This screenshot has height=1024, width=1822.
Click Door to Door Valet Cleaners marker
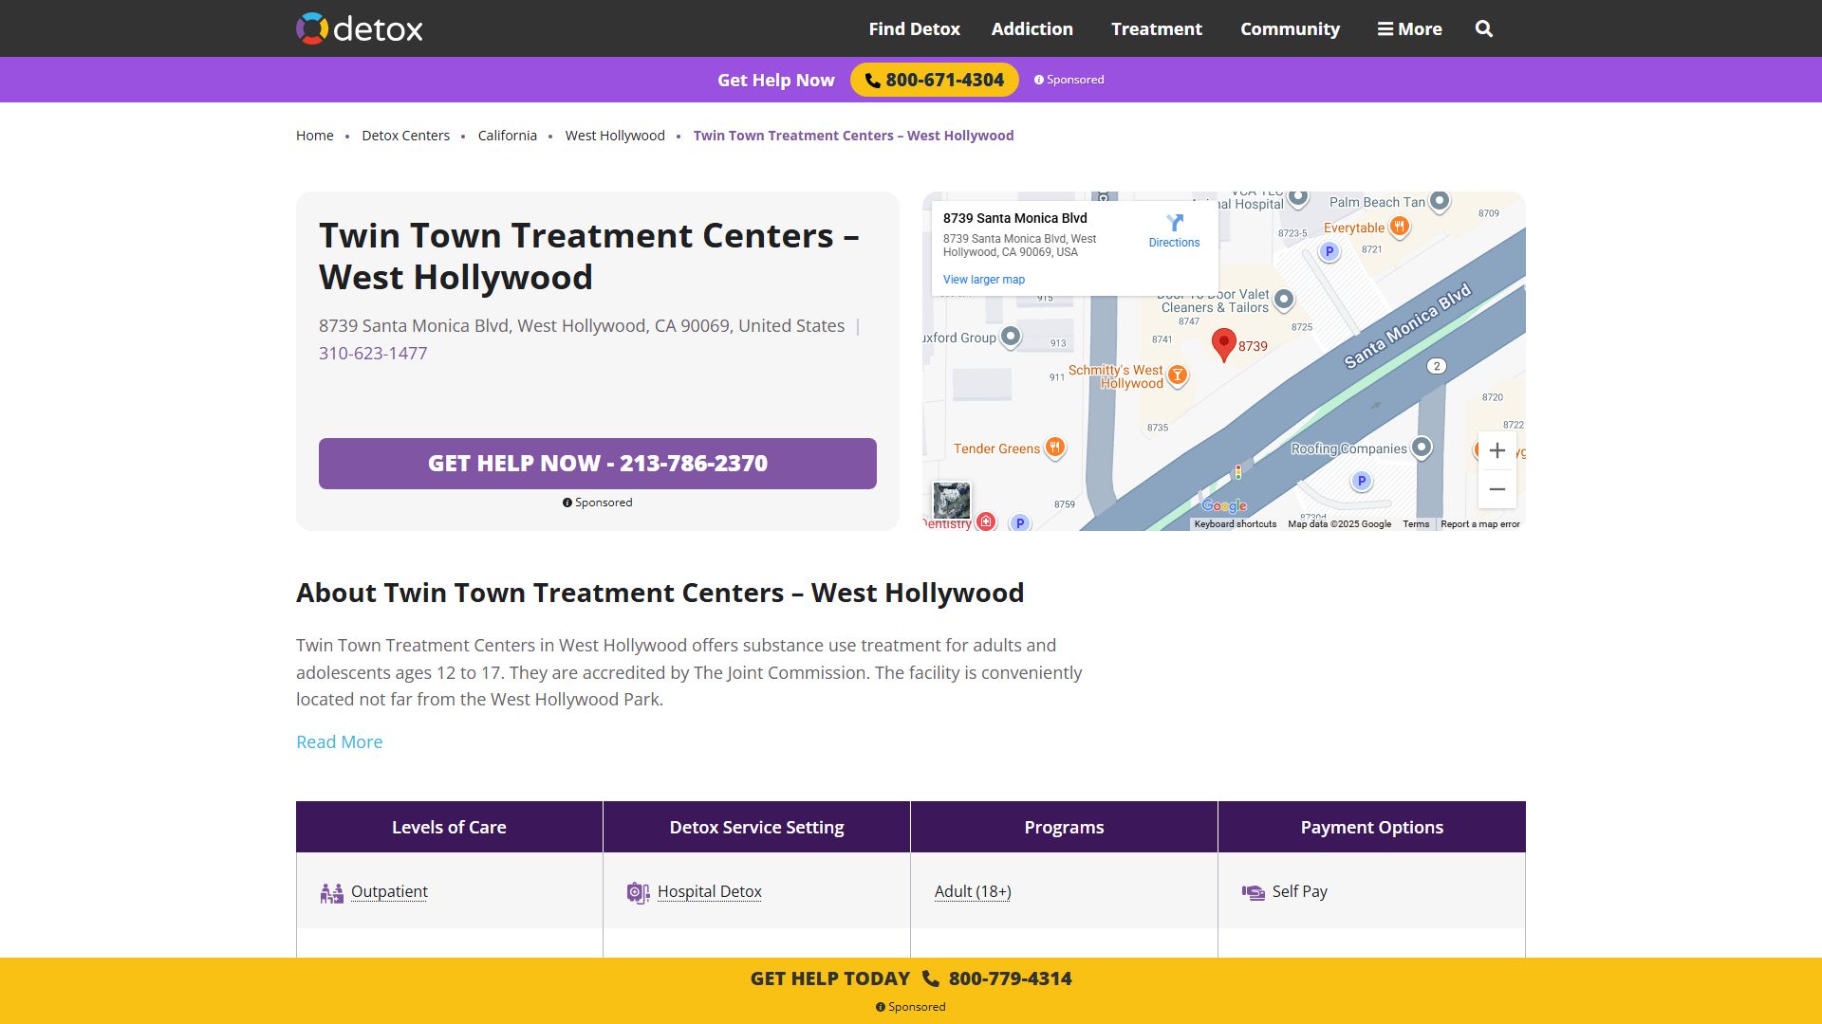point(1284,300)
